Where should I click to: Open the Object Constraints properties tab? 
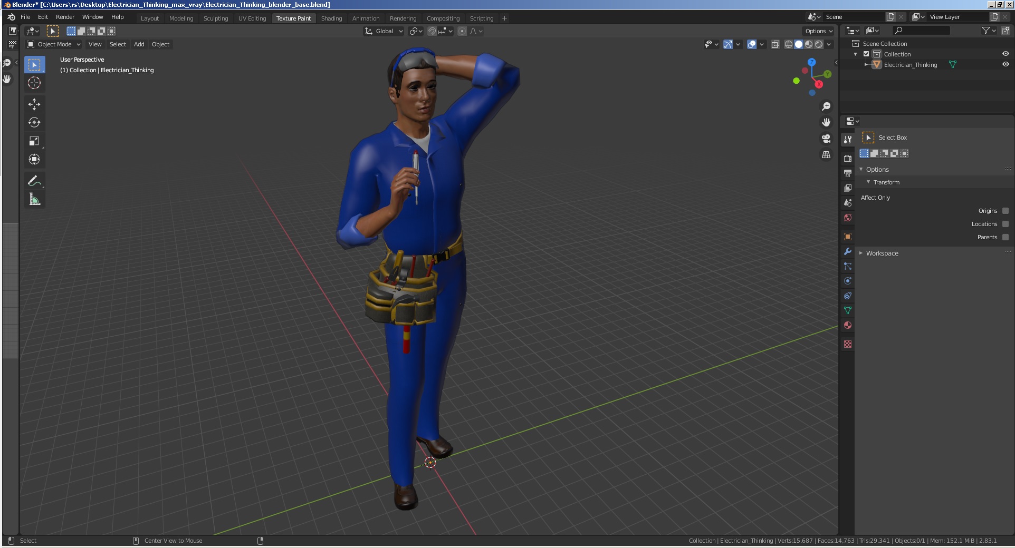click(848, 296)
